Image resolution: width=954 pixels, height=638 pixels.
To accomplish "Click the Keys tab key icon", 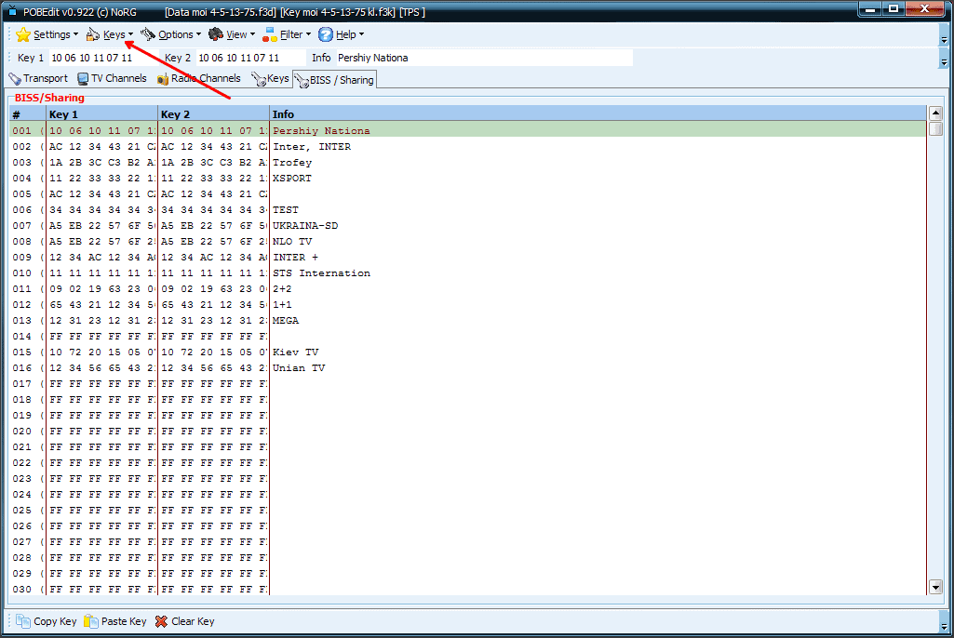I will click(x=259, y=79).
